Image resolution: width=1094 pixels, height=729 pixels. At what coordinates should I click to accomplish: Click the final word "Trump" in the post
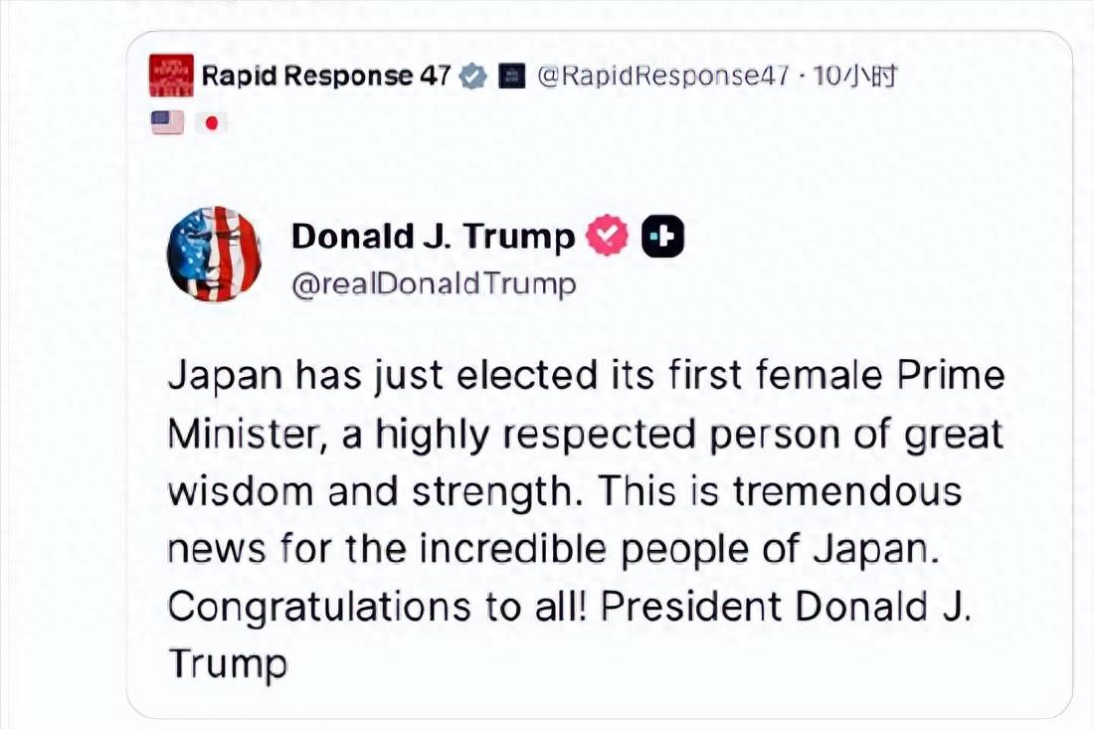pos(227,663)
